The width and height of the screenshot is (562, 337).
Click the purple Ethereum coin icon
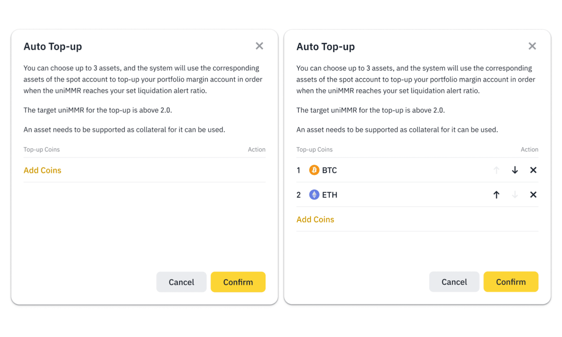(314, 195)
